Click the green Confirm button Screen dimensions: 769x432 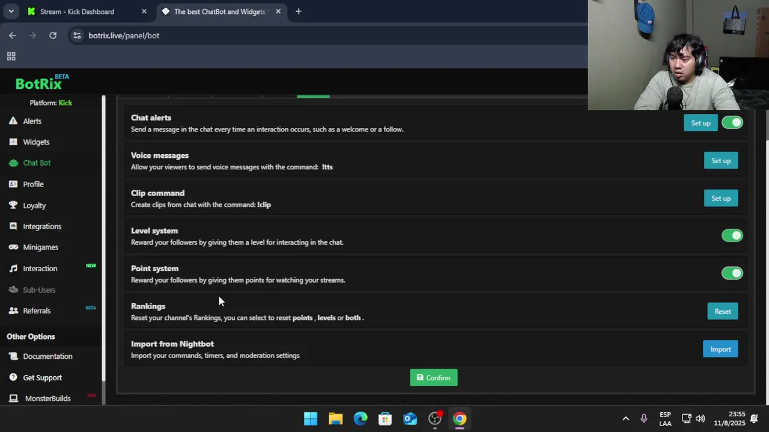coord(434,377)
